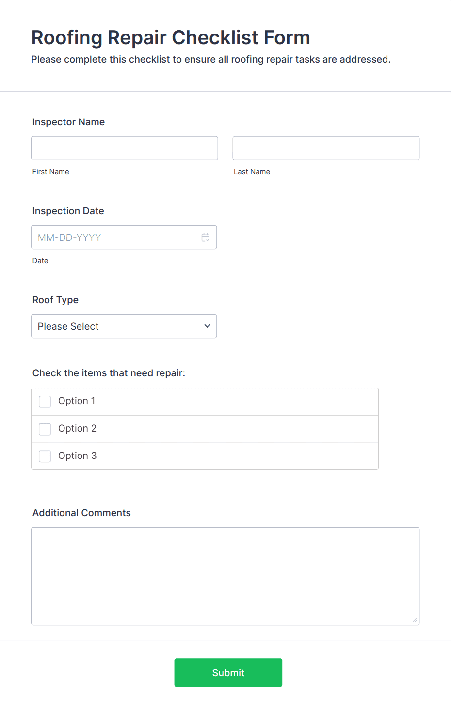Click the resize handle on comments box
Viewport: 451px width, 711px height.
tap(416, 621)
